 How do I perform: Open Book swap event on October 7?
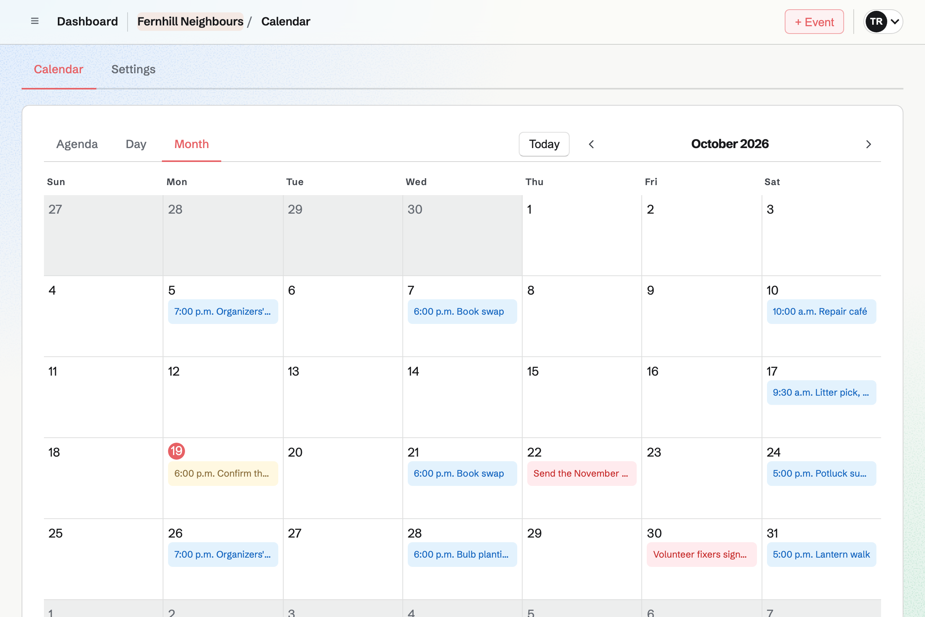(x=462, y=312)
